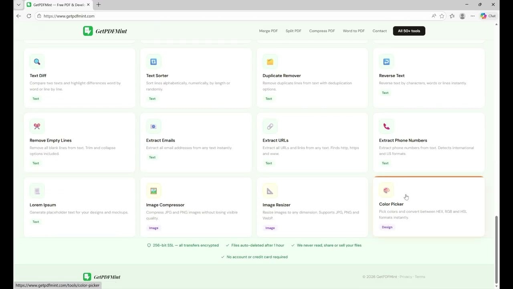Image resolution: width=513 pixels, height=289 pixels.
Task: Open the read aloud icon in address bar
Action: click(x=434, y=16)
